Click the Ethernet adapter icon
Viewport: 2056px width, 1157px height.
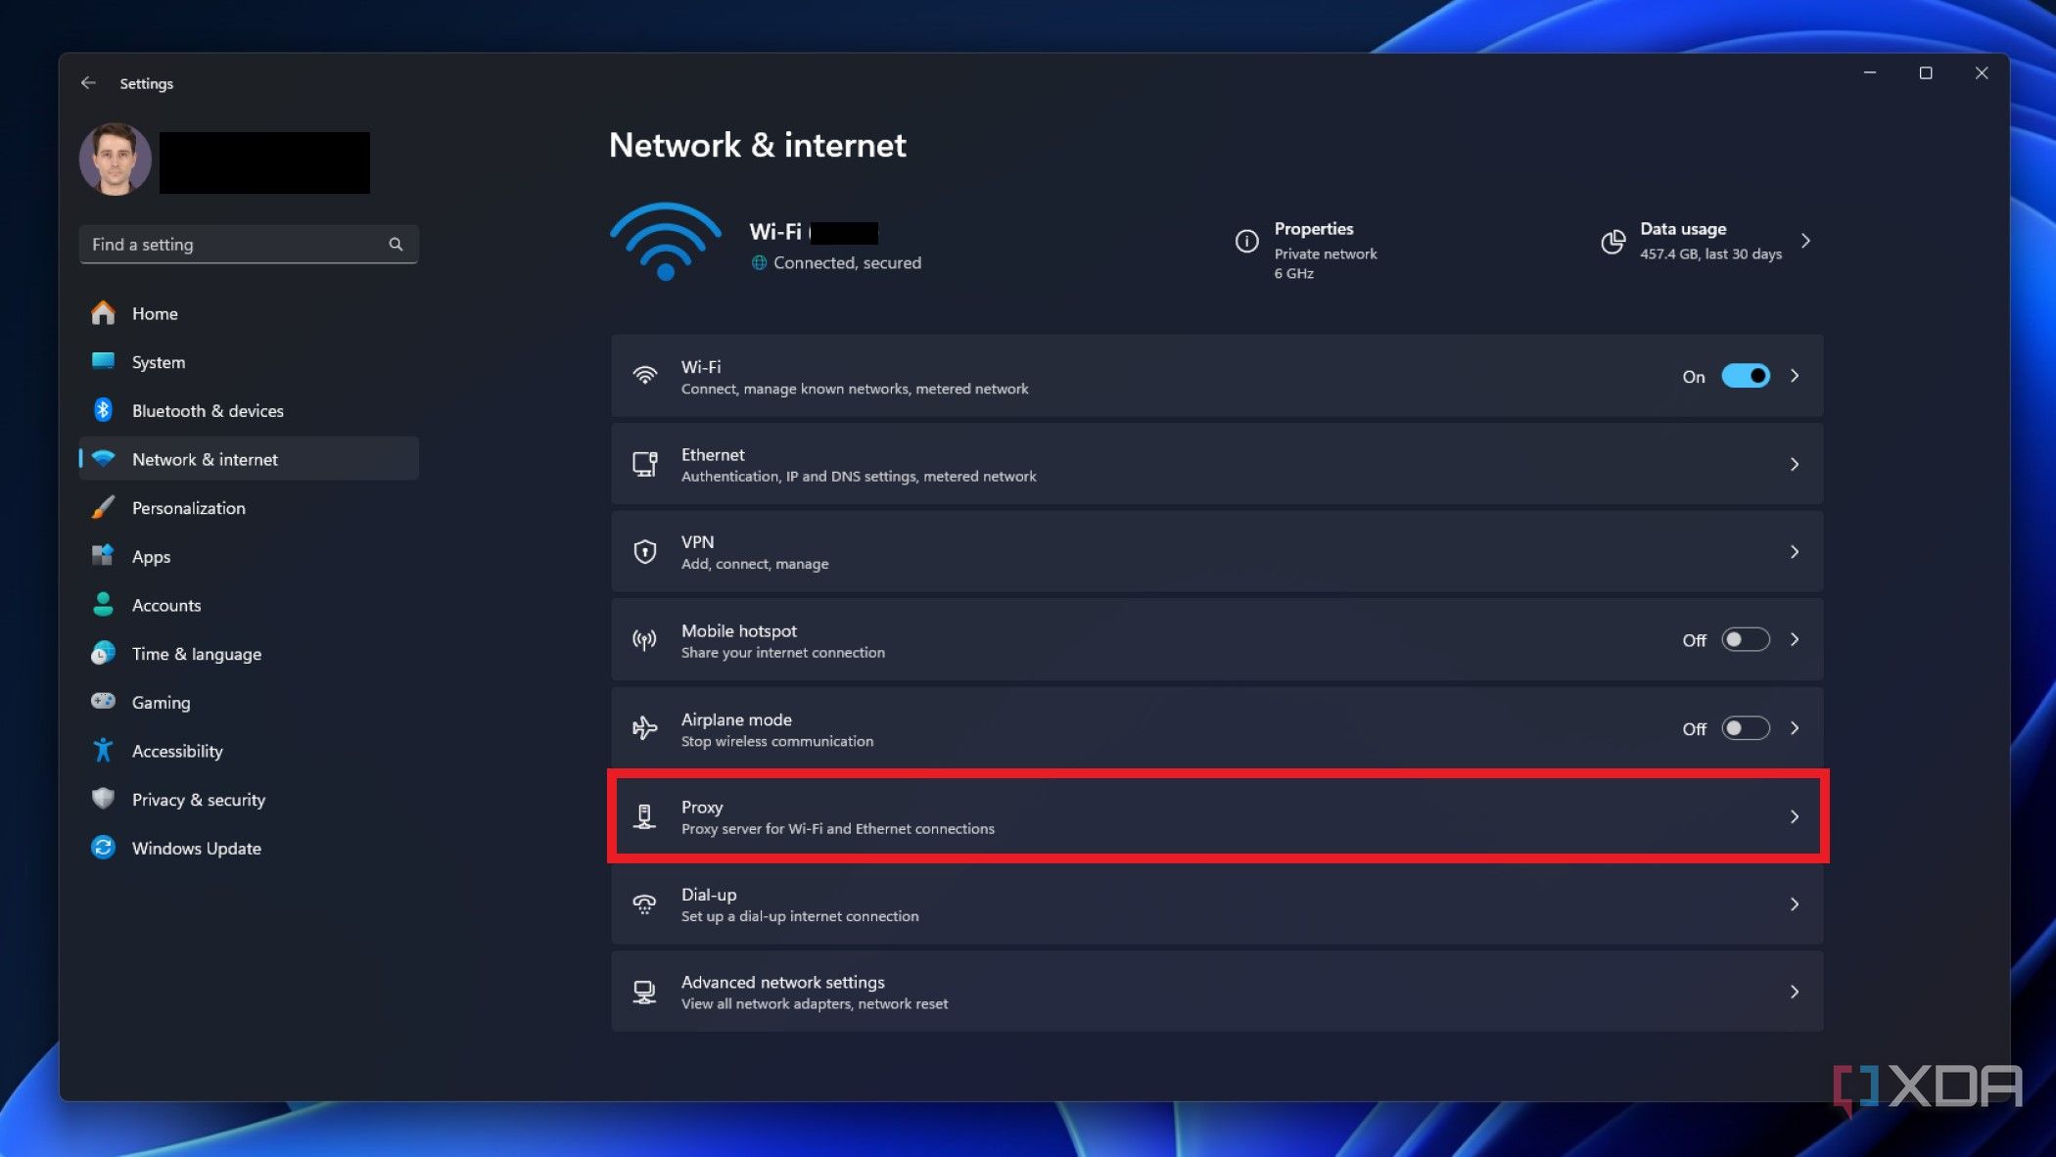coord(644,464)
